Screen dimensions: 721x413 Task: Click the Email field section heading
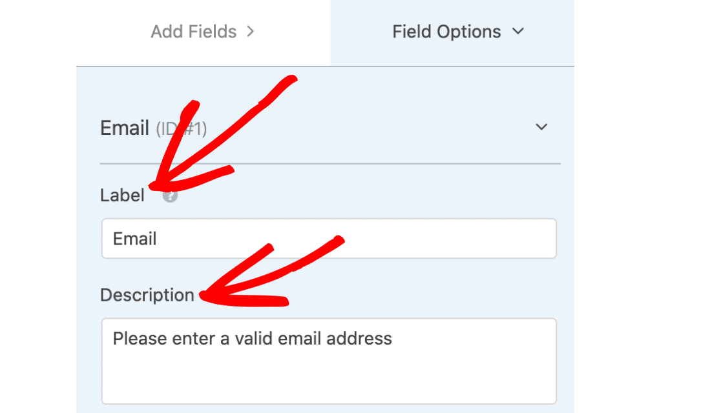coord(125,128)
